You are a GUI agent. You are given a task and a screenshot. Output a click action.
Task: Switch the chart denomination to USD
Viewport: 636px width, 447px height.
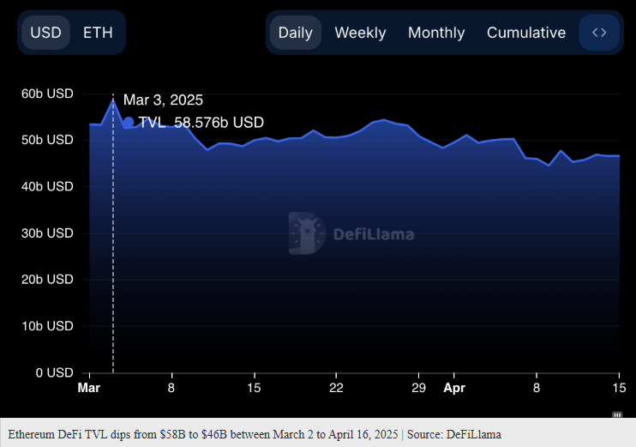coord(45,33)
